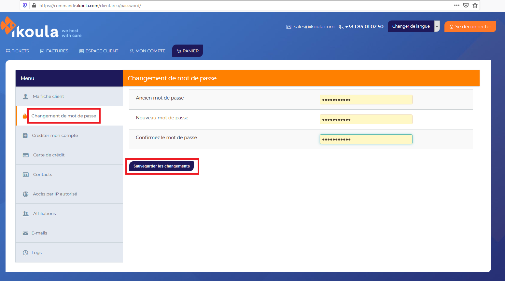
Task: Open Contacts in the sidebar menu
Action: [69, 174]
